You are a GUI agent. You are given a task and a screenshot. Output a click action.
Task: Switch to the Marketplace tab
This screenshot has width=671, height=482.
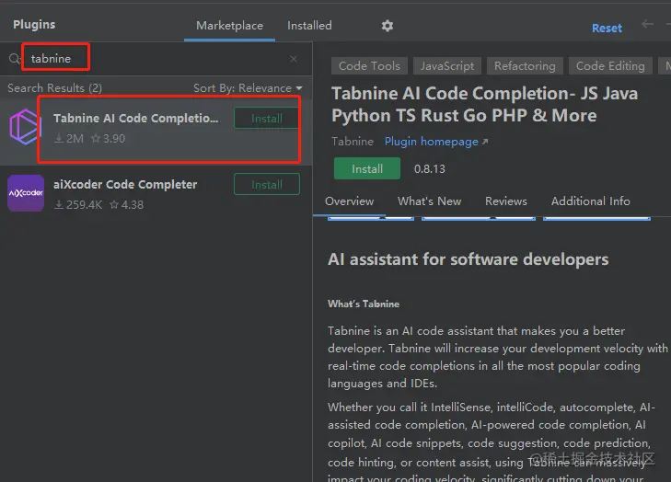click(229, 26)
